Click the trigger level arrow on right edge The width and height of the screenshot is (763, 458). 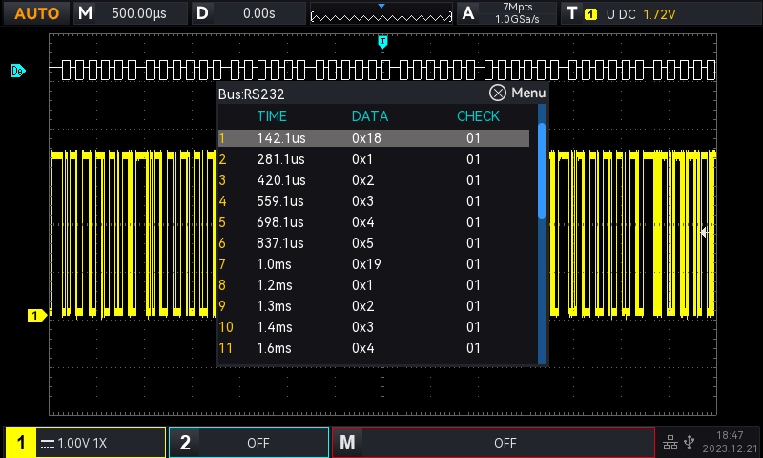(706, 232)
